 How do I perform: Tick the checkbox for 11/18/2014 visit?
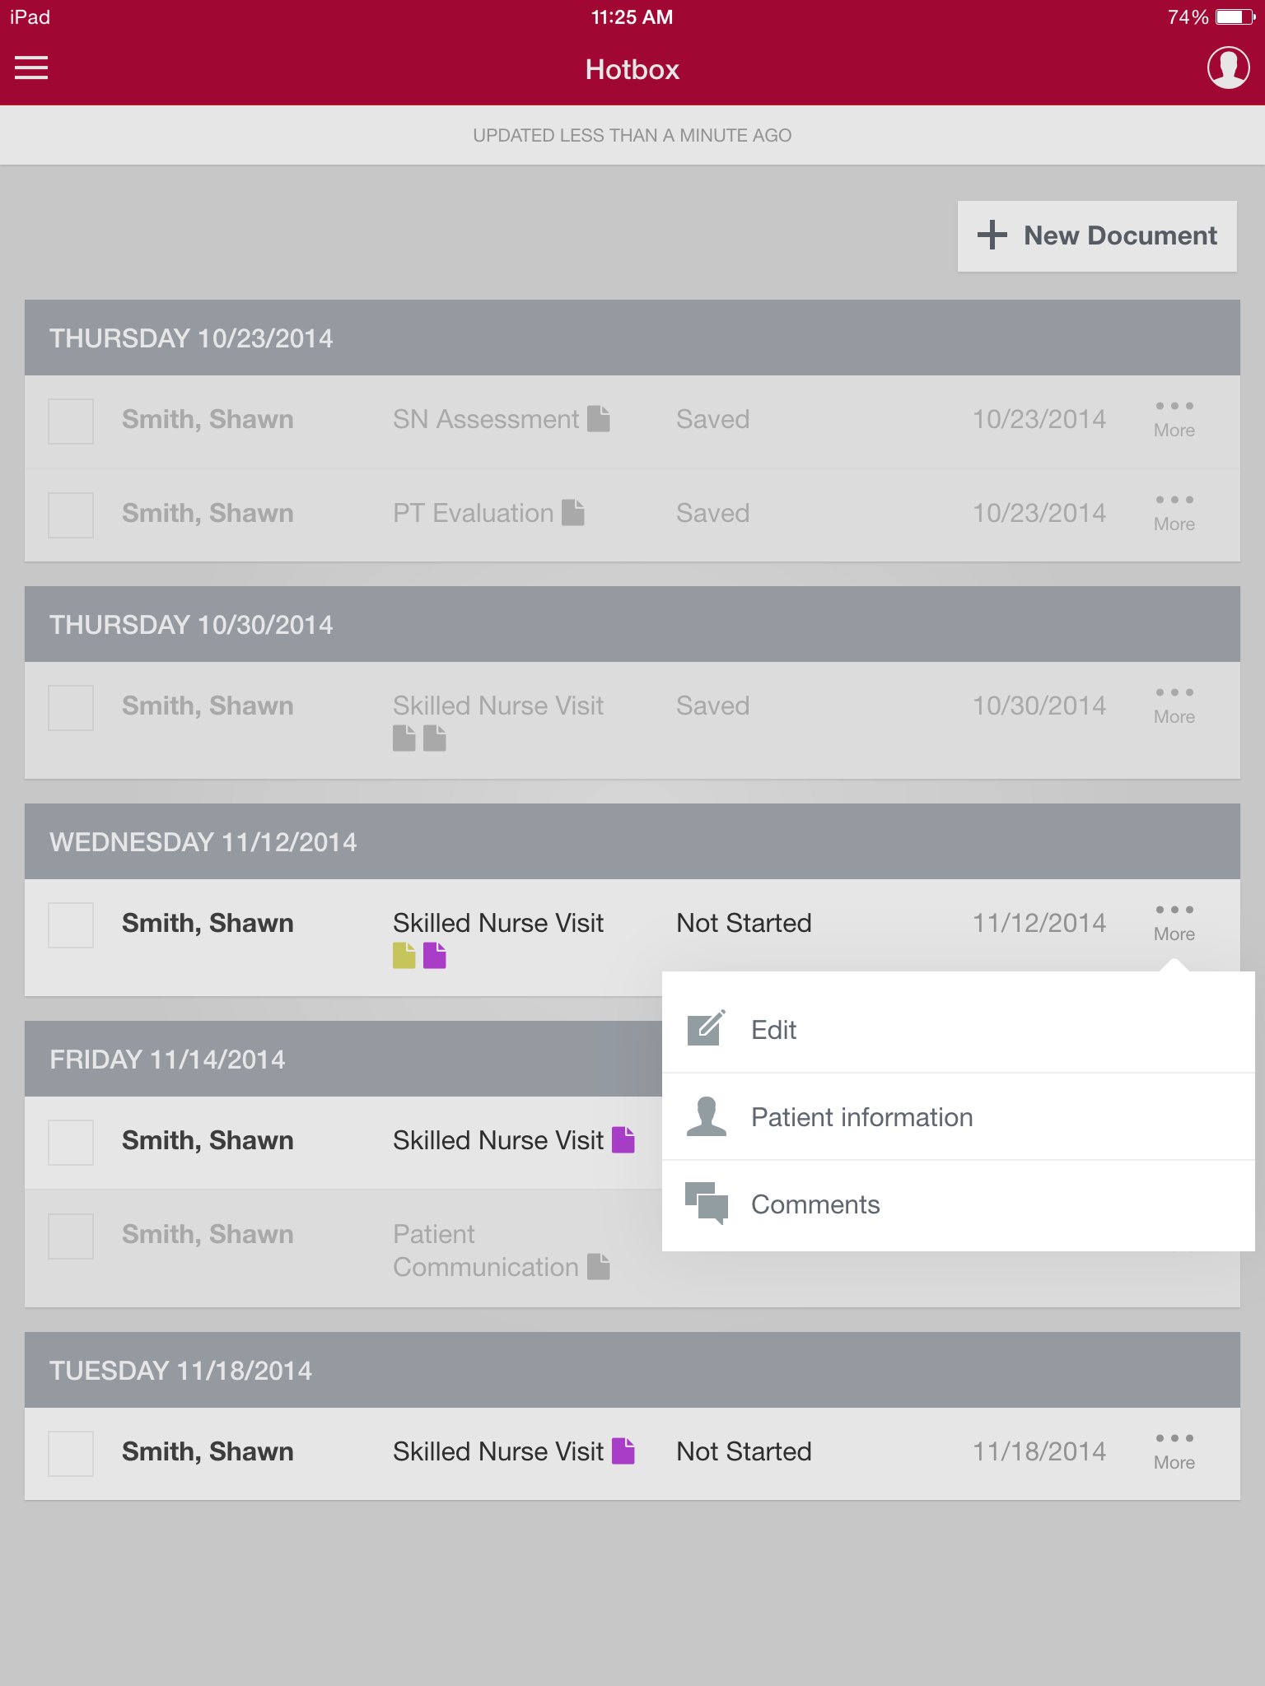pyautogui.click(x=71, y=1454)
